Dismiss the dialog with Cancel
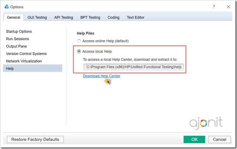Image resolution: width=237 pixels, height=149 pixels. (219, 139)
